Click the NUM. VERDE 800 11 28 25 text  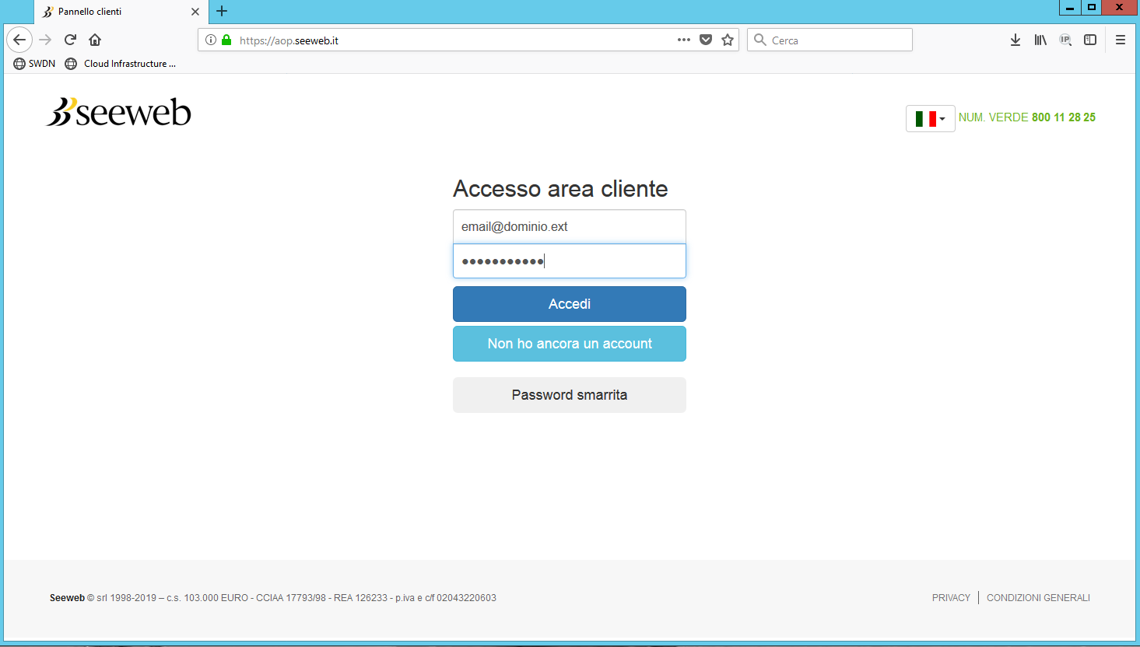[1027, 117]
